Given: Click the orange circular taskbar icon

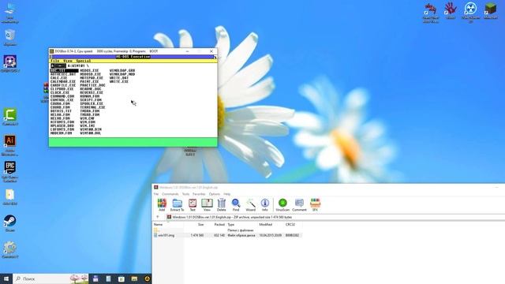Looking at the screenshot, I should pyautogui.click(x=148, y=278).
